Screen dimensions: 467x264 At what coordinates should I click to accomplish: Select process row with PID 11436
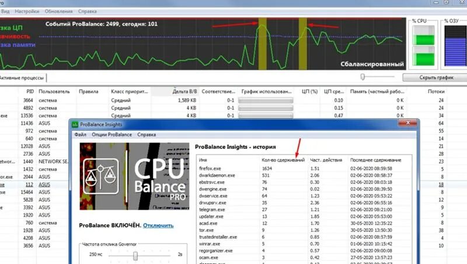pyautogui.click(x=34, y=123)
